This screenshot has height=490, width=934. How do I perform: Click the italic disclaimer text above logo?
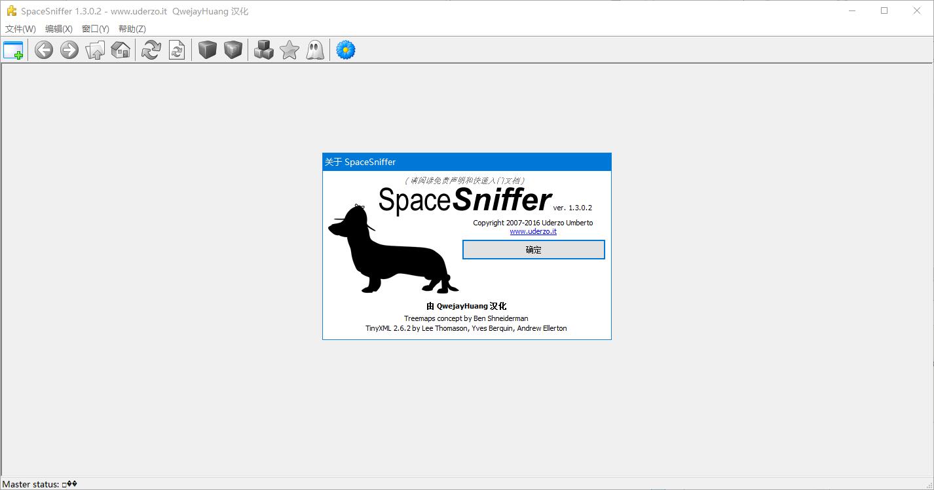point(465,180)
